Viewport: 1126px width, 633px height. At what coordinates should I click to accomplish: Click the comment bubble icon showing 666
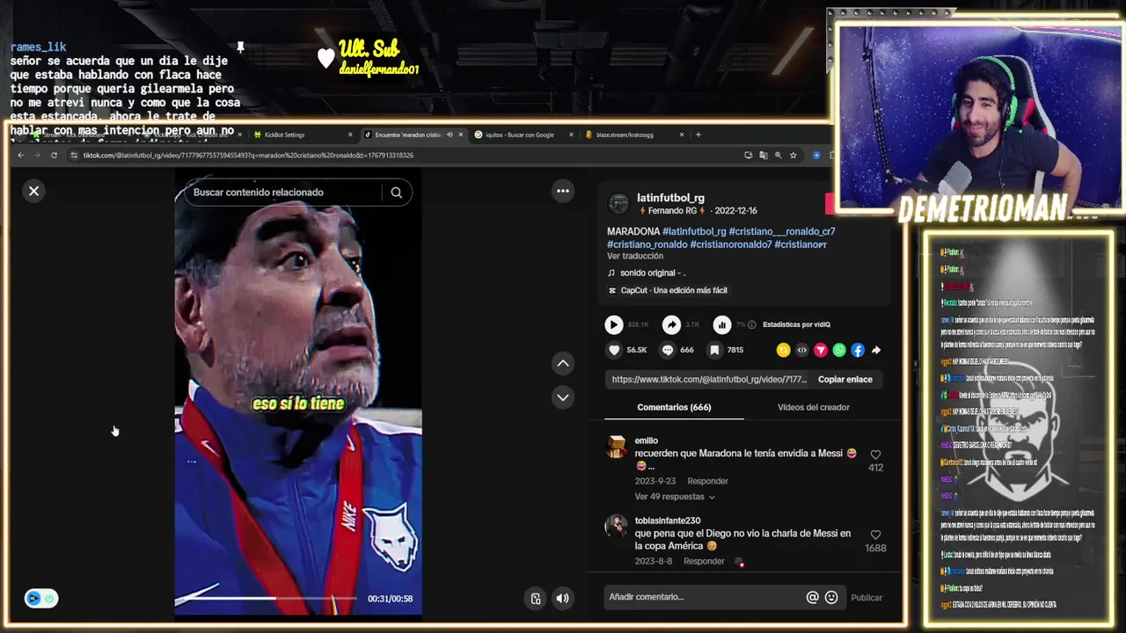tap(667, 350)
